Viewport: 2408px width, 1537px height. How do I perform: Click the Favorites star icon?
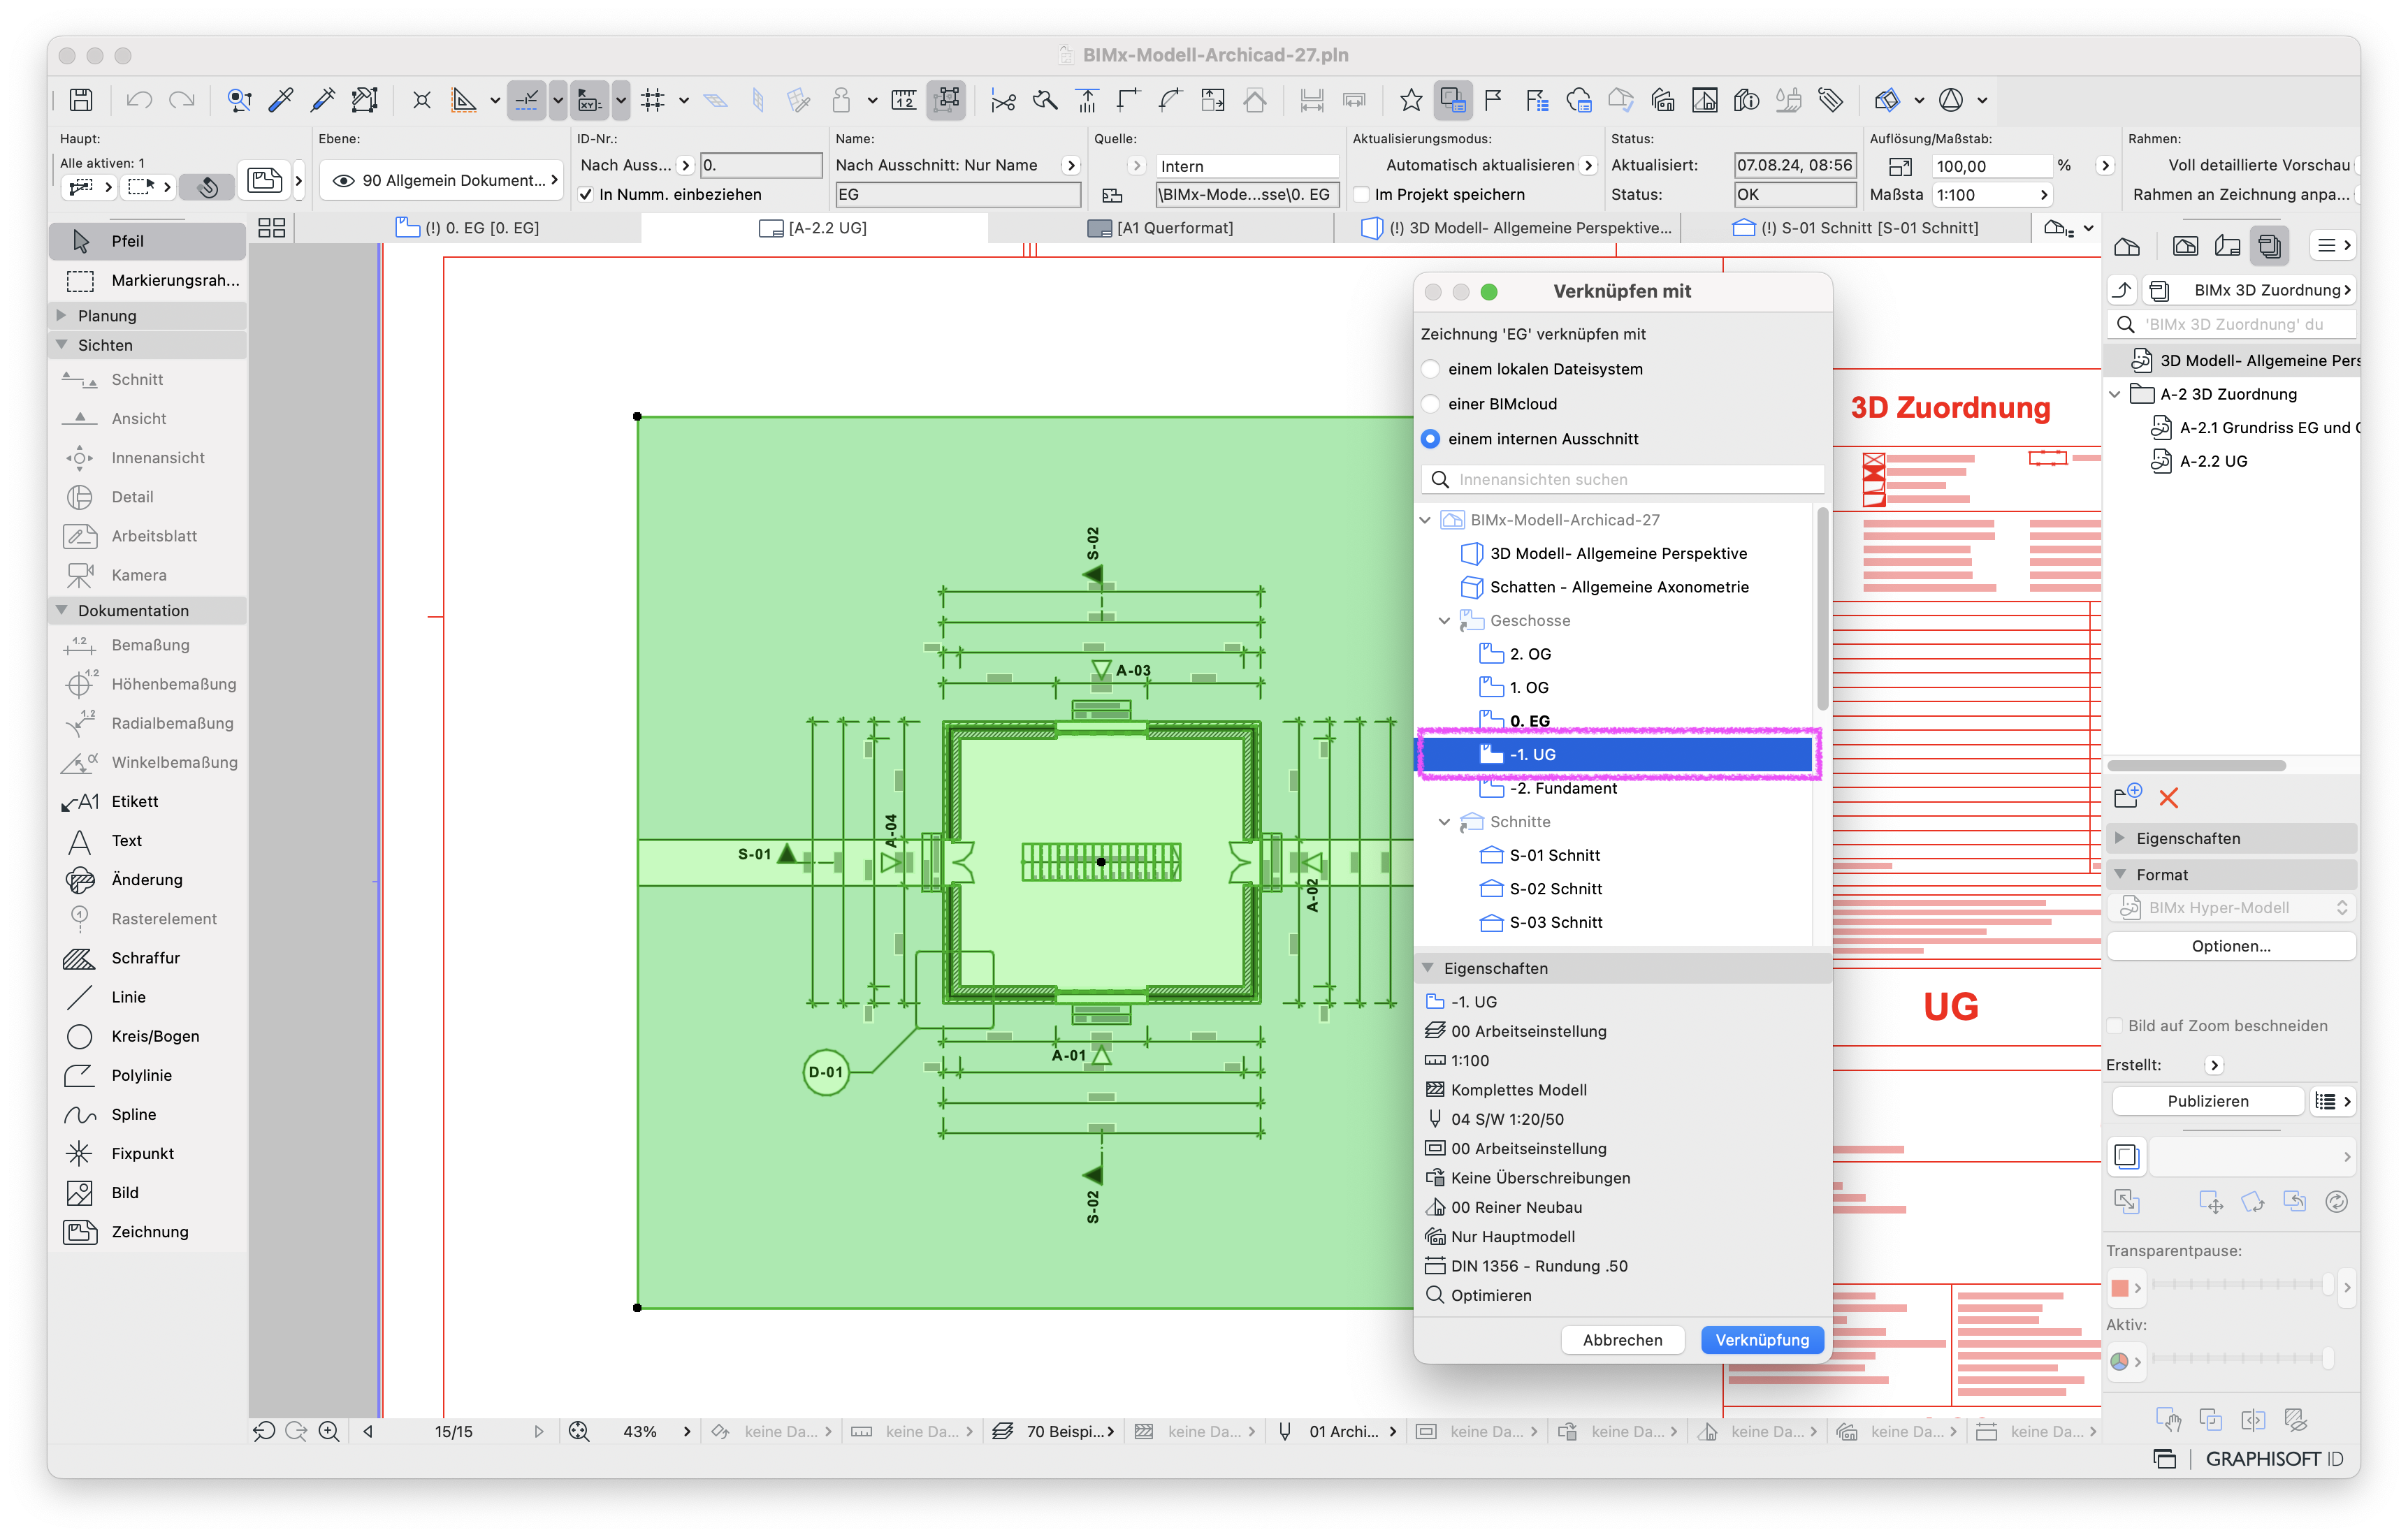1410,100
